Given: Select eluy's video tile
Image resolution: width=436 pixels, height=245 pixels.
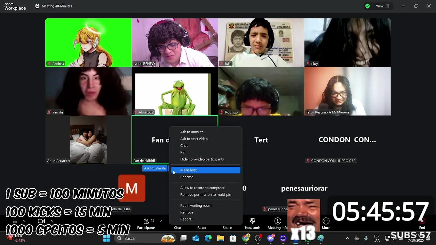Looking at the screenshot, I should click(x=347, y=43).
